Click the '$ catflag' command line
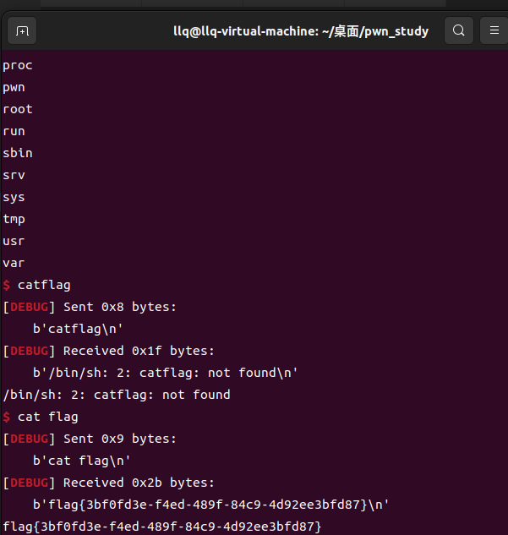508x535 pixels. point(36,285)
